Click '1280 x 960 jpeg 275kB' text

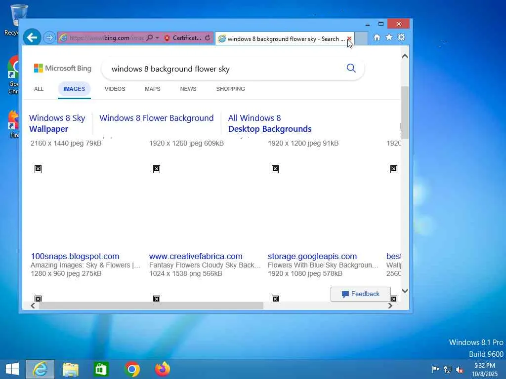(66, 273)
